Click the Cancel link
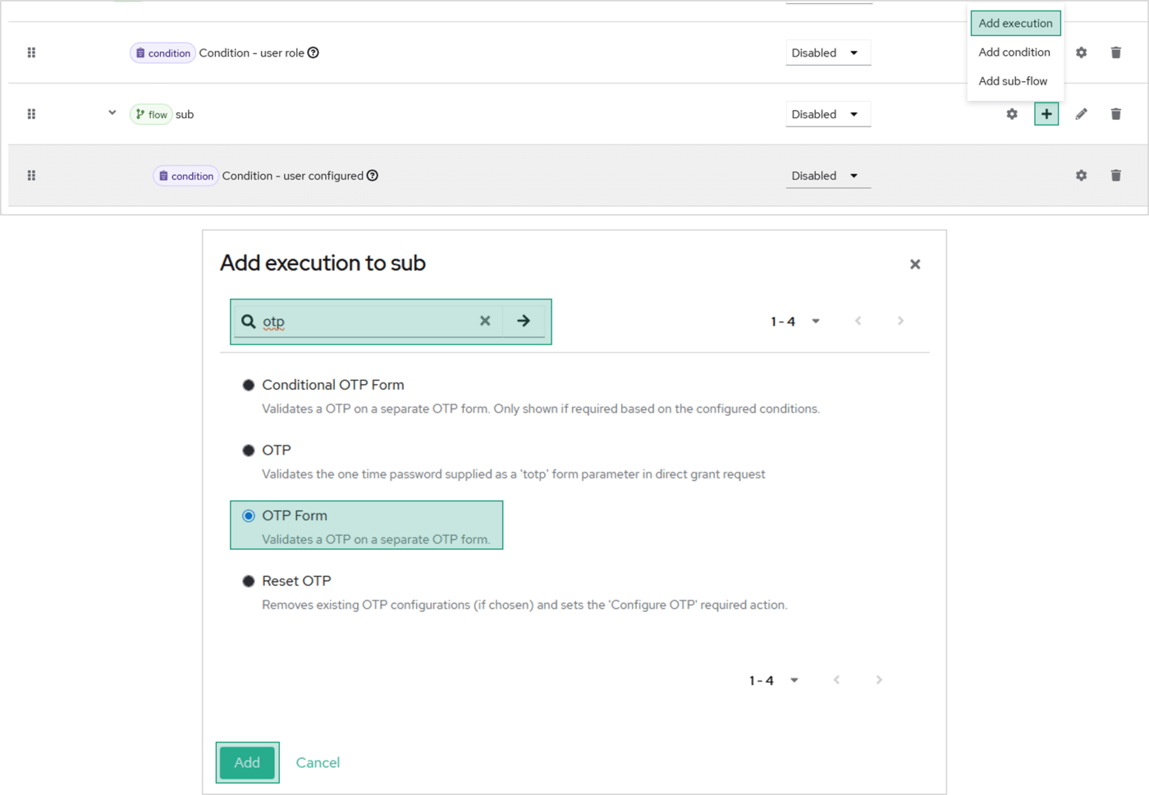This screenshot has width=1149, height=795. (x=318, y=762)
